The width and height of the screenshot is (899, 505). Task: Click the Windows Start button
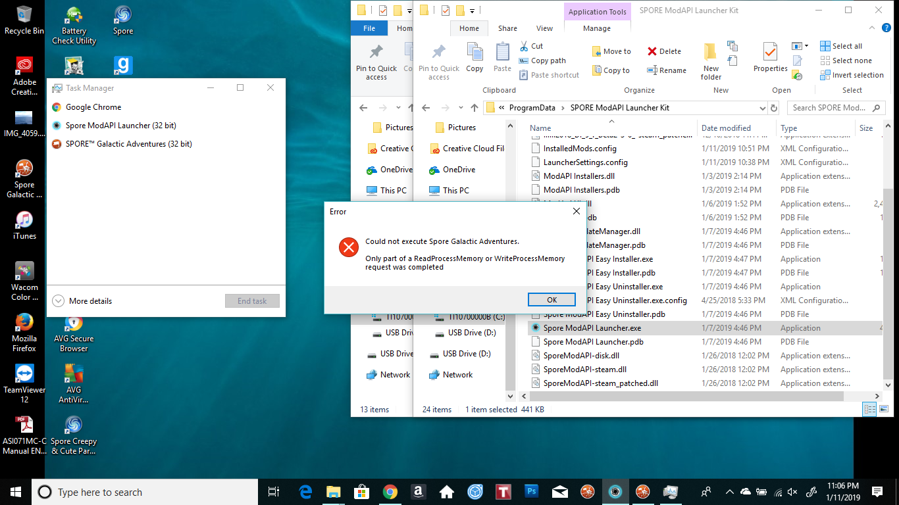tap(16, 492)
